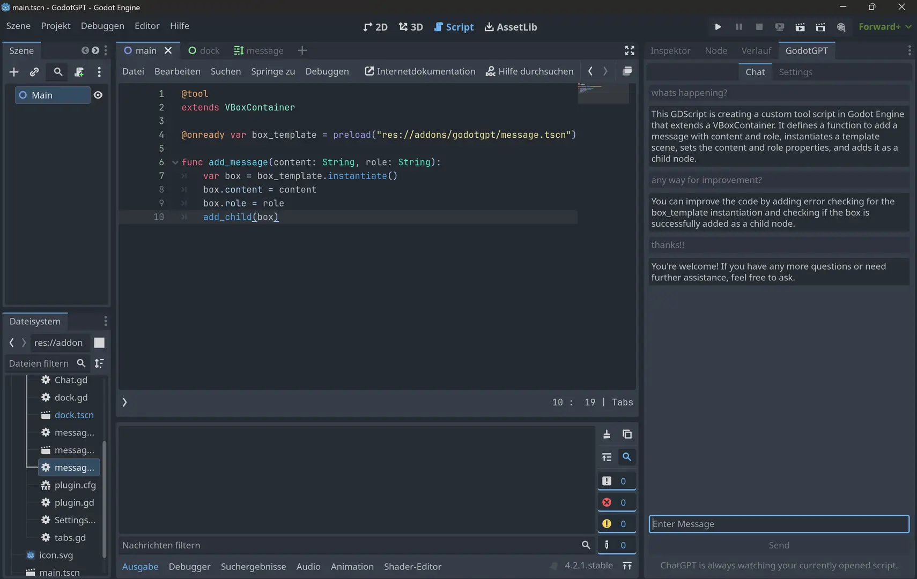Viewport: 917px width, 579px height.
Task: Select dock.tscn in file list
Action: pyautogui.click(x=74, y=415)
